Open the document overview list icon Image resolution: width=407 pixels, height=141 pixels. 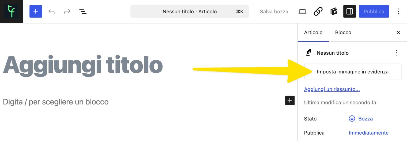coord(83,11)
